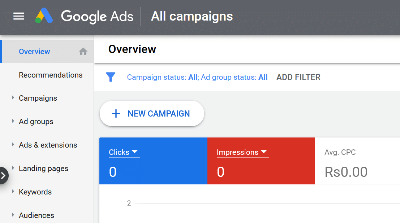Click the Campaign status: All filter
This screenshot has height=223, width=400.
click(162, 77)
